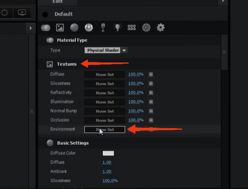Click the Environment None Set button
Screen dimensions: 248x189
[x=105, y=130]
